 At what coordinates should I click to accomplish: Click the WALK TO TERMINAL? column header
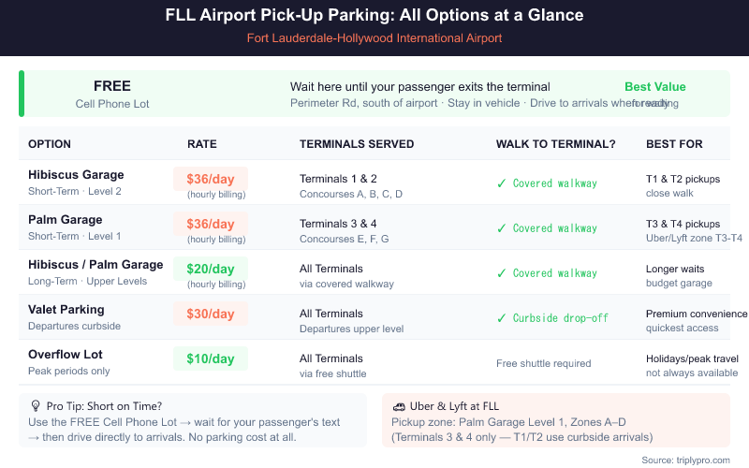[x=555, y=144]
